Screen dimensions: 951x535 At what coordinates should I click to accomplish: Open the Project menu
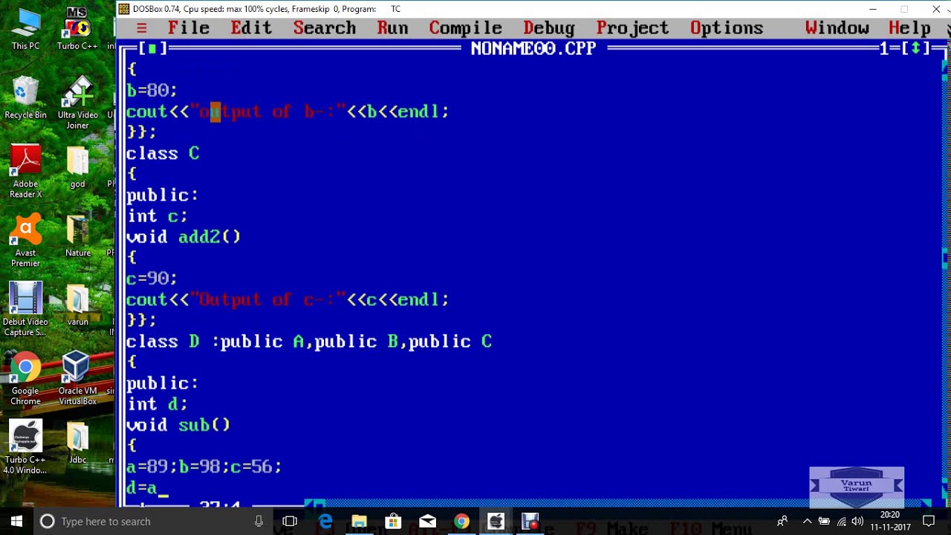coord(633,28)
